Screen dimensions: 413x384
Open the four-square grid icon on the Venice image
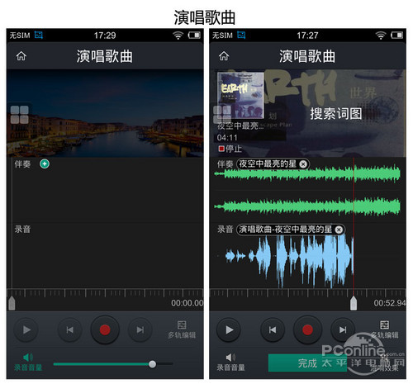pyautogui.click(x=20, y=115)
